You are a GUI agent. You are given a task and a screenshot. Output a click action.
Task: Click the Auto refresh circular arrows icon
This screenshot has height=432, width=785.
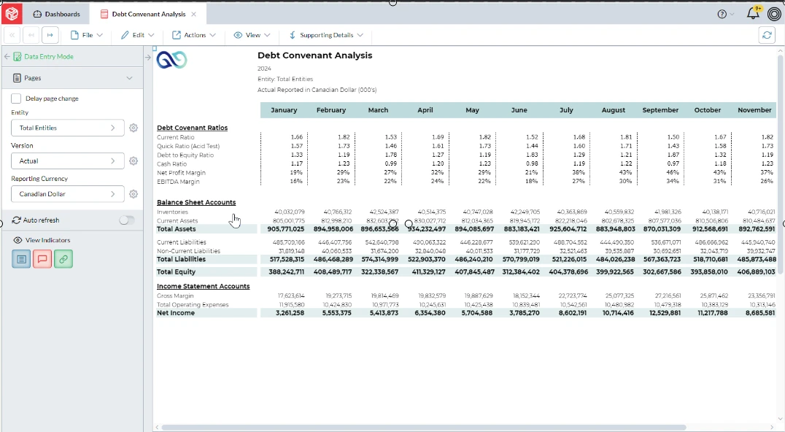tap(17, 220)
